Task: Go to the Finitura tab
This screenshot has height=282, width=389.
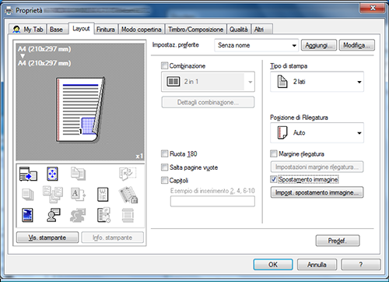Action: (106, 30)
